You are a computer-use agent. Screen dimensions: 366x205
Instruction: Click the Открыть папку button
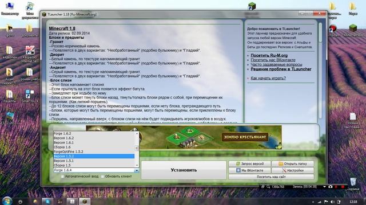[x=293, y=163]
